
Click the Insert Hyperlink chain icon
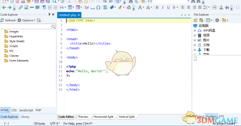[x=21, y=7]
